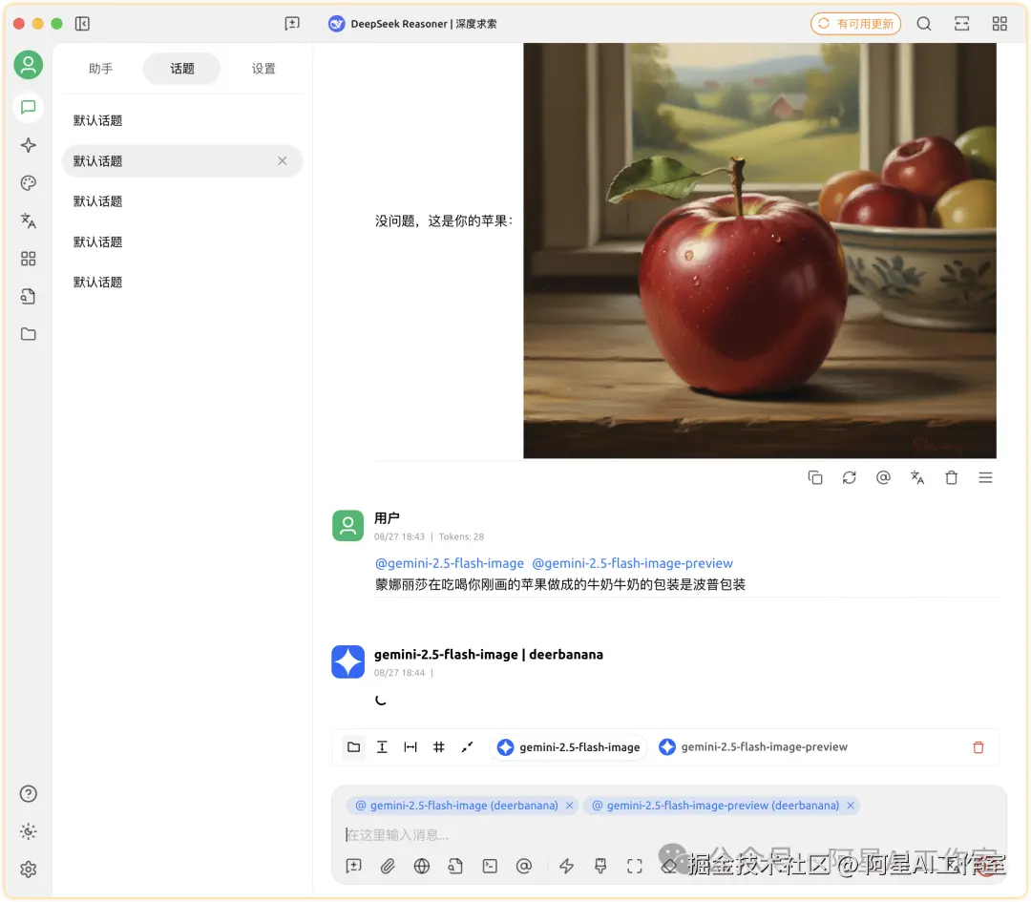Expand input box with fullscreen icon
The image size is (1031, 902).
[635, 867]
